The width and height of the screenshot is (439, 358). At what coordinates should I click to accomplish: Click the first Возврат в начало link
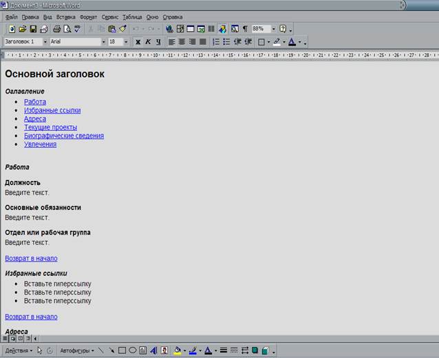pos(32,258)
